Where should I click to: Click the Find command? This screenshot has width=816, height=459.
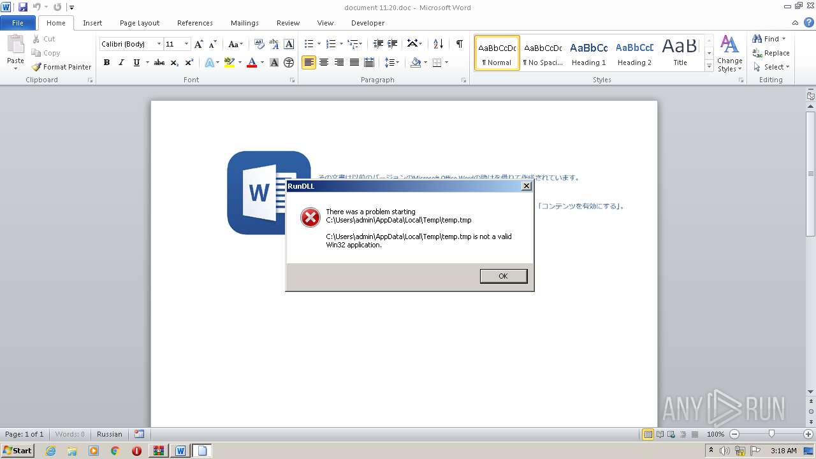767,39
